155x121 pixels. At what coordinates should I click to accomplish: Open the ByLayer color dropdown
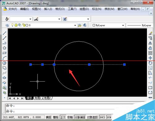tap(108, 25)
